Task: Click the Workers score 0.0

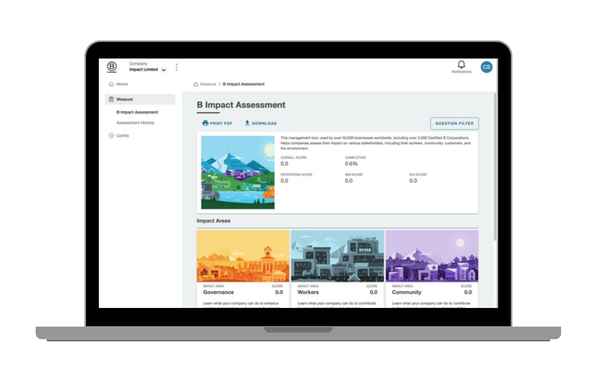Action: 373,292
